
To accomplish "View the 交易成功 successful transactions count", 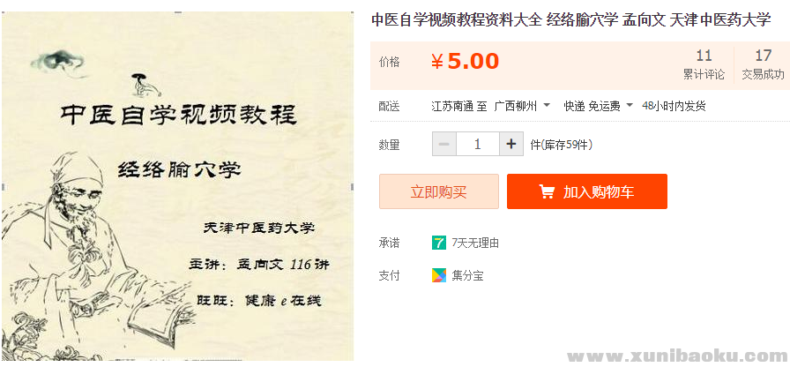I will point(763,64).
